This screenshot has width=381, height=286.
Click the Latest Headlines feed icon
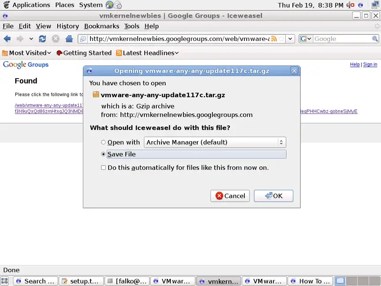119,53
